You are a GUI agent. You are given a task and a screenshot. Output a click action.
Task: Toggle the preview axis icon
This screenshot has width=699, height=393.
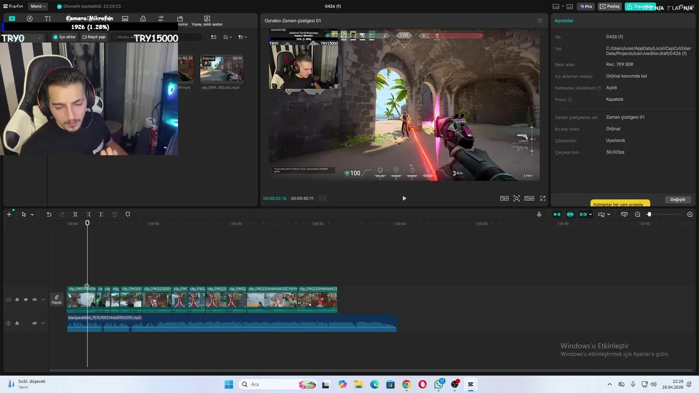click(x=601, y=215)
